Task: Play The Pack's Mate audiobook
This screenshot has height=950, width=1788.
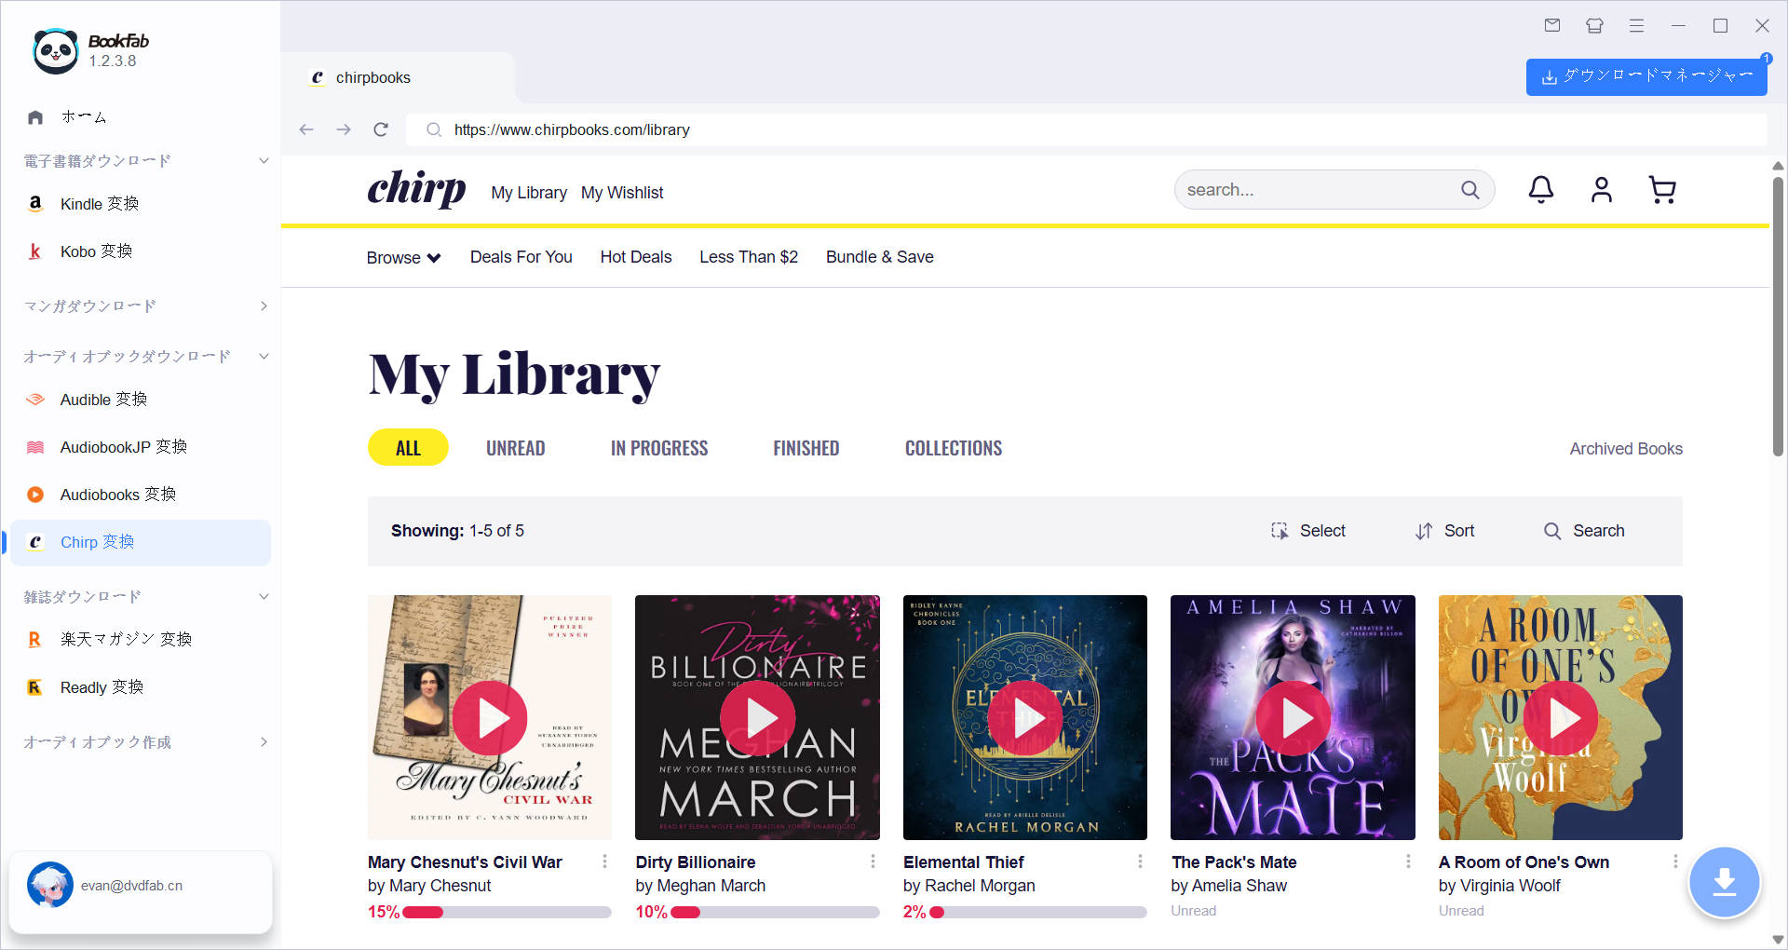Action: coord(1294,718)
